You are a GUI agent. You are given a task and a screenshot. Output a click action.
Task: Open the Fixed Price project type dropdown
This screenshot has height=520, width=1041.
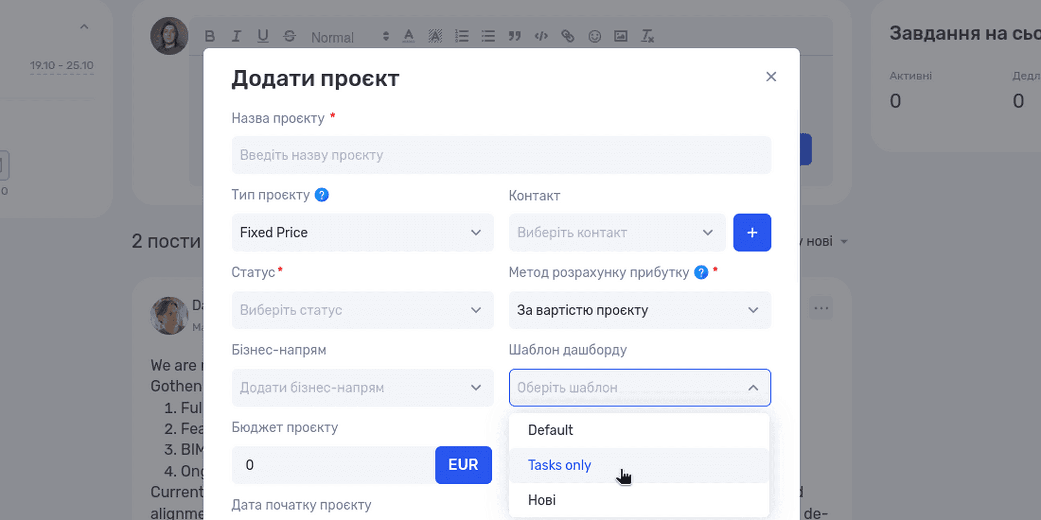(363, 232)
